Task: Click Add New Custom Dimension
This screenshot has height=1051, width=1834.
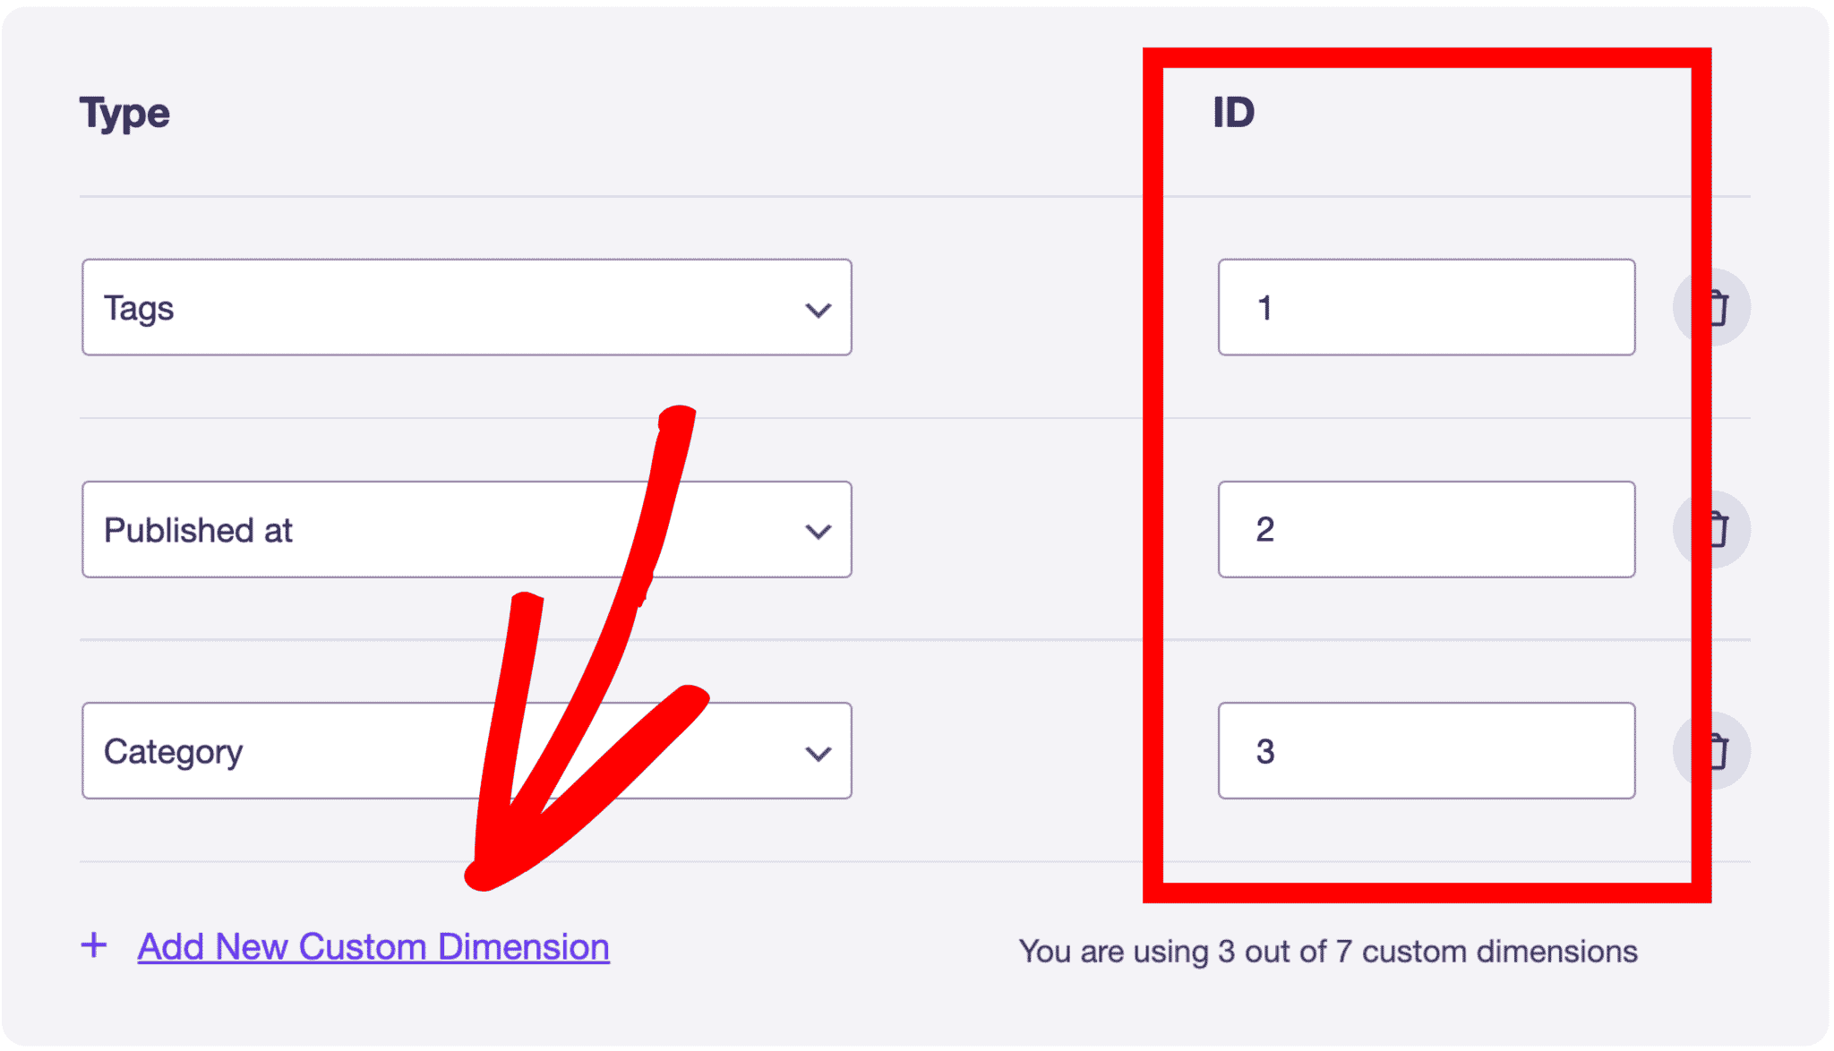Action: tap(373, 945)
